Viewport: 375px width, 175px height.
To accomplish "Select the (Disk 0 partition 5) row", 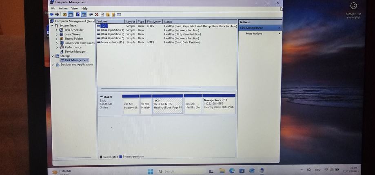I will point(167,38).
